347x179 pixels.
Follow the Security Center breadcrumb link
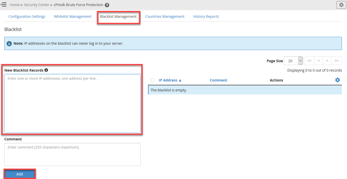point(37,5)
